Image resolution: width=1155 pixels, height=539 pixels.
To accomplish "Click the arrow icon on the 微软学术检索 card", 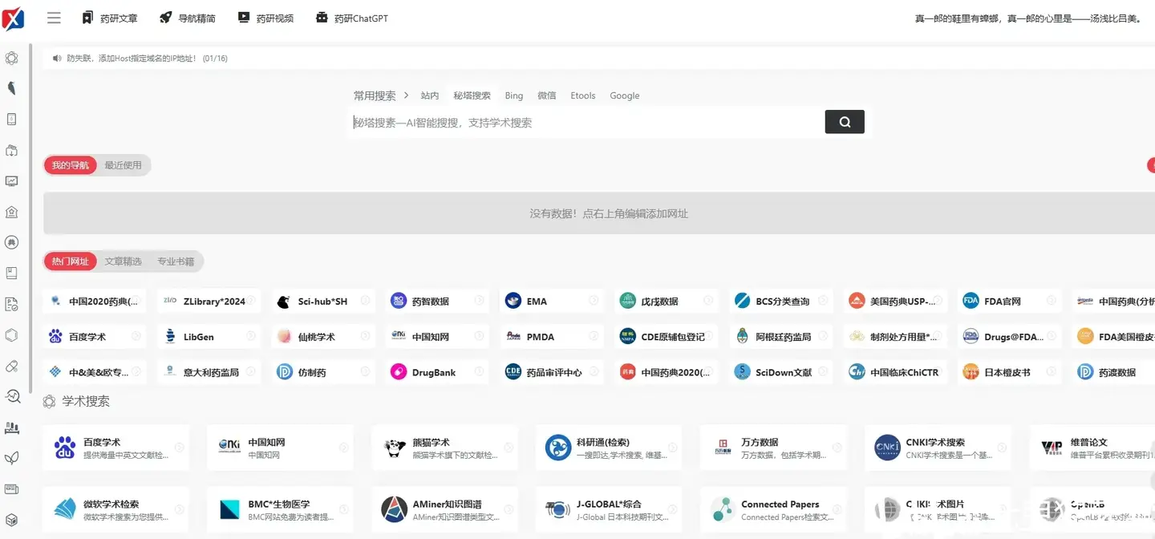I will (179, 509).
